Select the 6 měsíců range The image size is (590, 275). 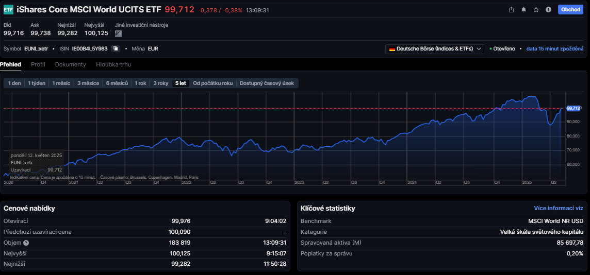(117, 83)
